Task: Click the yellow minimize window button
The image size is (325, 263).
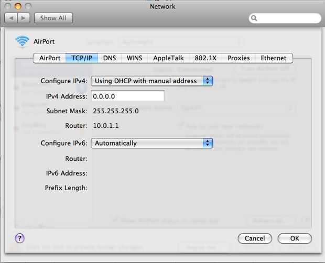Action: point(18,6)
